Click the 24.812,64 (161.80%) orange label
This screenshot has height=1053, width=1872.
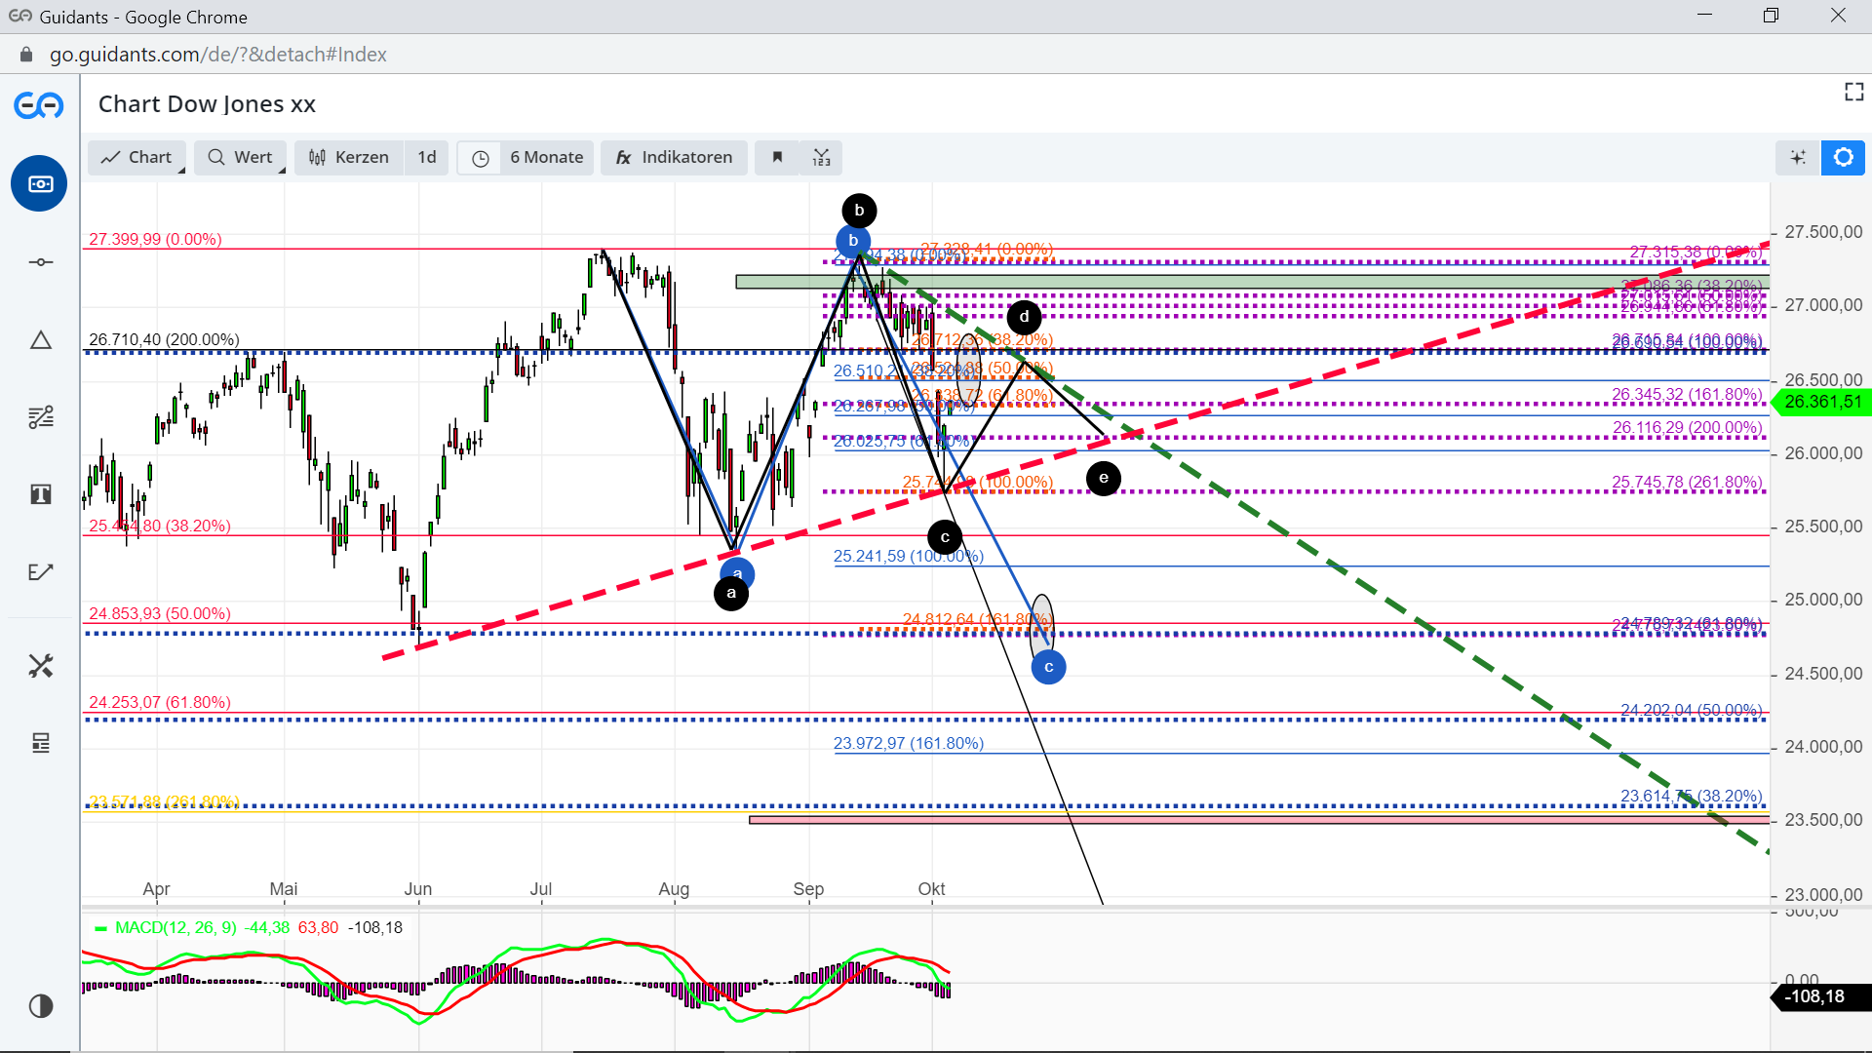[x=977, y=619]
